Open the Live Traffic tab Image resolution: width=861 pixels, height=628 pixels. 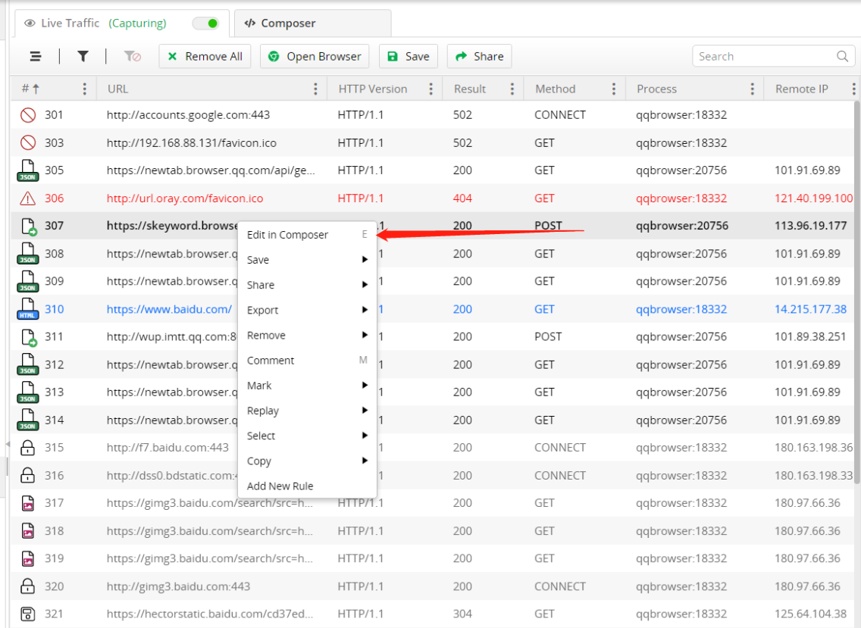[122, 23]
